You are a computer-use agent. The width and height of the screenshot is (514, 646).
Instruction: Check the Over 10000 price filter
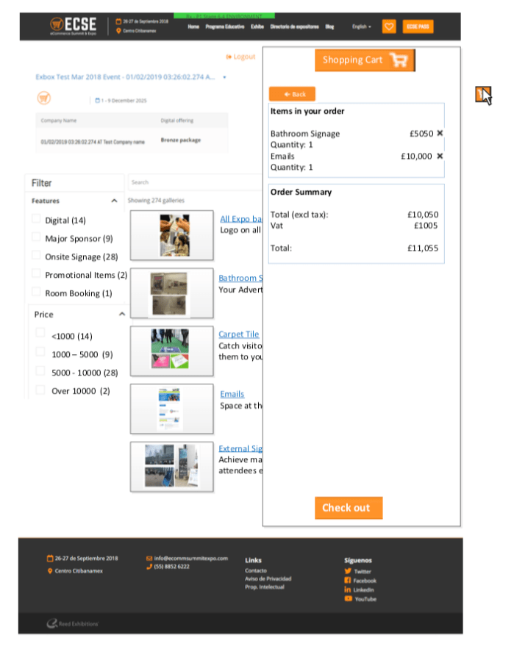(40, 390)
